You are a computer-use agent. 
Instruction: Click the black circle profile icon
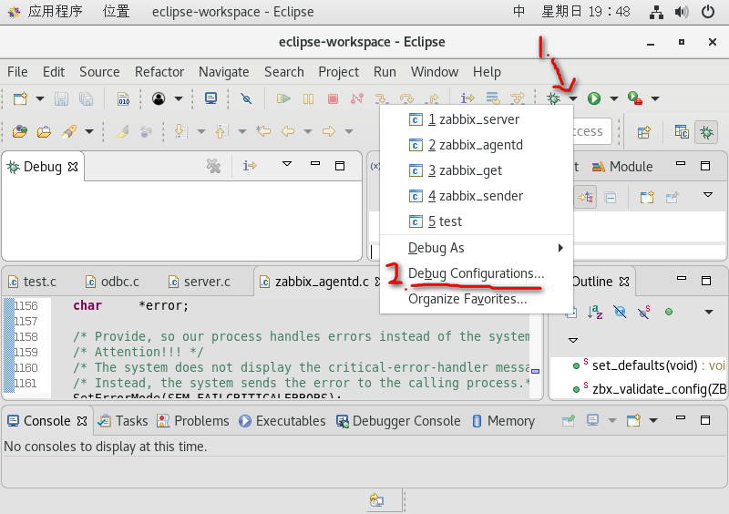tap(159, 98)
